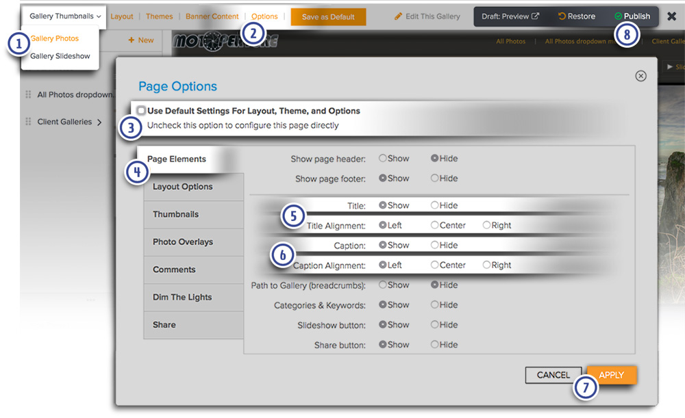Select Gallery Photos from the dropdown menu
Image resolution: width=685 pixels, height=418 pixels.
click(x=55, y=38)
